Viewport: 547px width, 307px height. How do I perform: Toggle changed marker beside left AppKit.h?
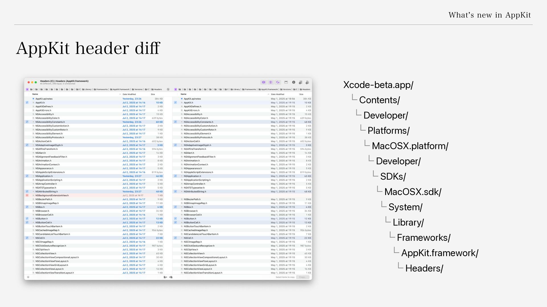(27, 103)
